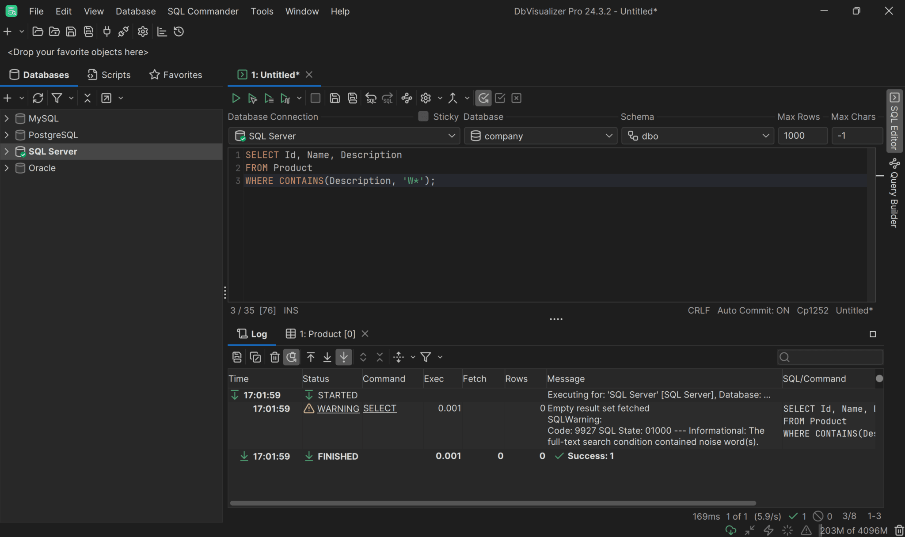This screenshot has height=537, width=905.
Task: Open the Database dropdown showing company
Action: coord(541,136)
